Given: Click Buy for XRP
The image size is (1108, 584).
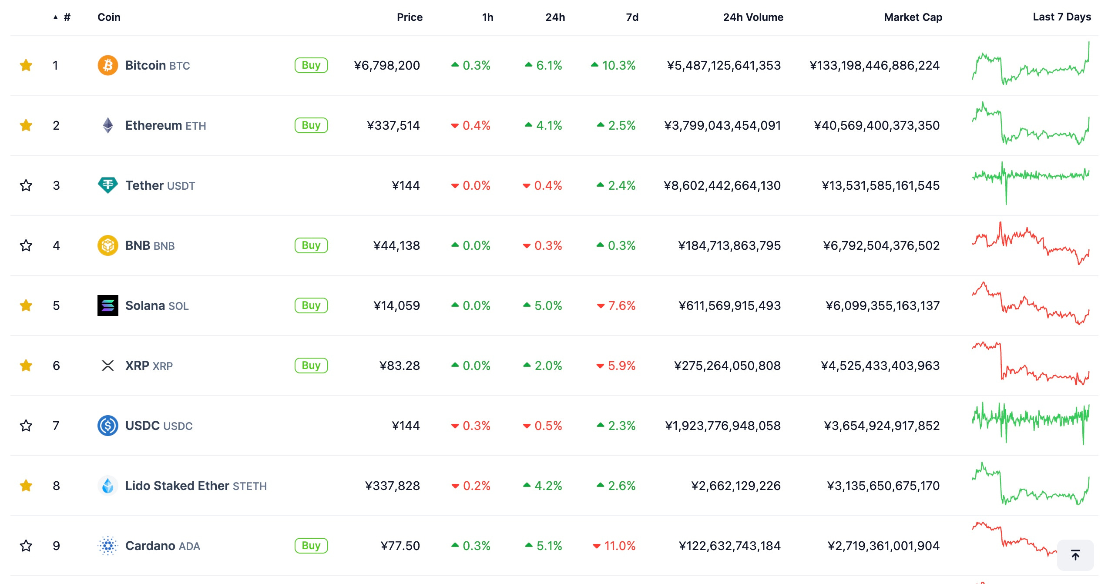Looking at the screenshot, I should click(x=311, y=366).
